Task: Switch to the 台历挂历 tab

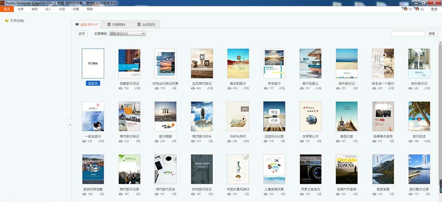Action: pyautogui.click(x=145, y=25)
